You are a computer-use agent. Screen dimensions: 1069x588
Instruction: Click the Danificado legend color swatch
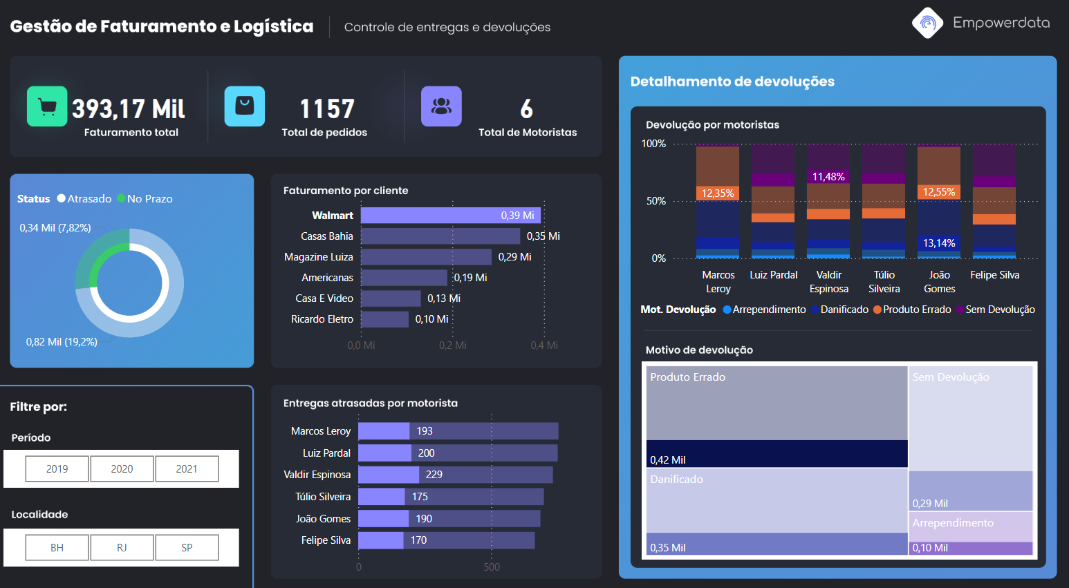click(815, 310)
